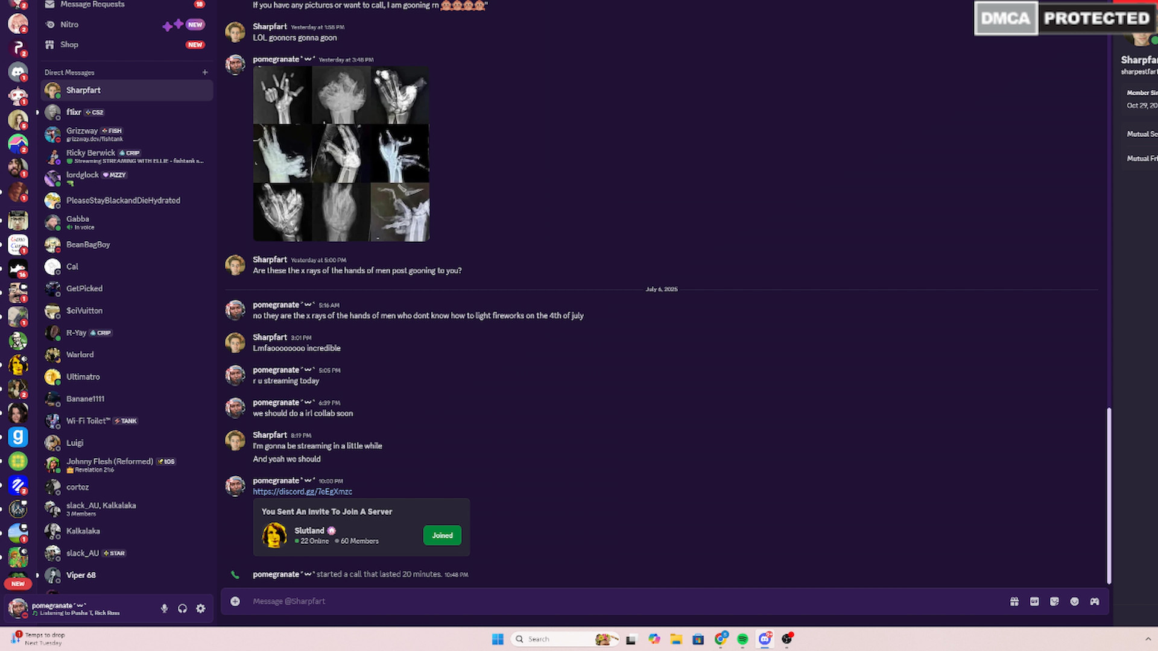
Task: Show hidden system tray icons chevron
Action: click(1148, 640)
